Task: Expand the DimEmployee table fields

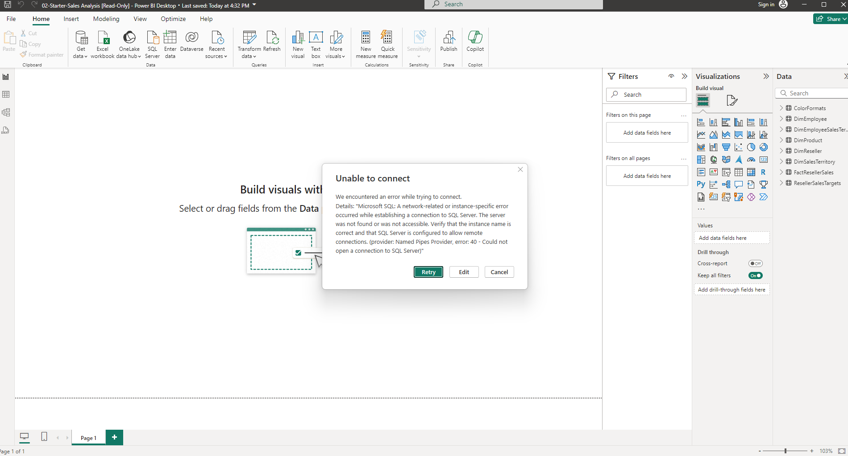Action: 781,119
